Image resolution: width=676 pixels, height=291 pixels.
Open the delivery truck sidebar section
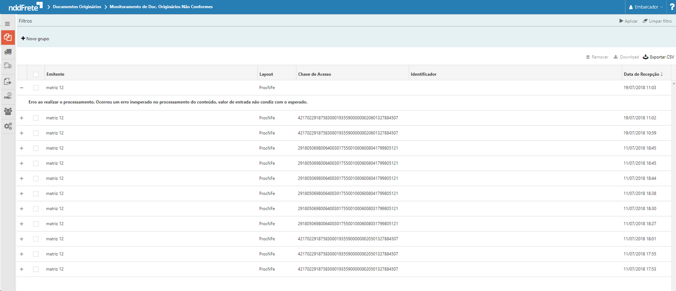[8, 65]
